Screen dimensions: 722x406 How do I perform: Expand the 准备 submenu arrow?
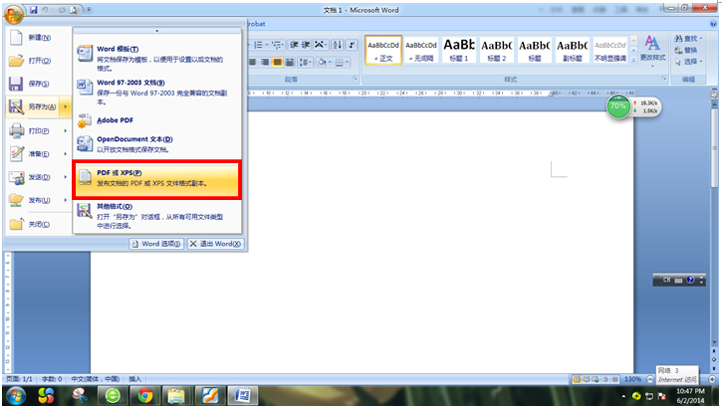[x=66, y=154]
